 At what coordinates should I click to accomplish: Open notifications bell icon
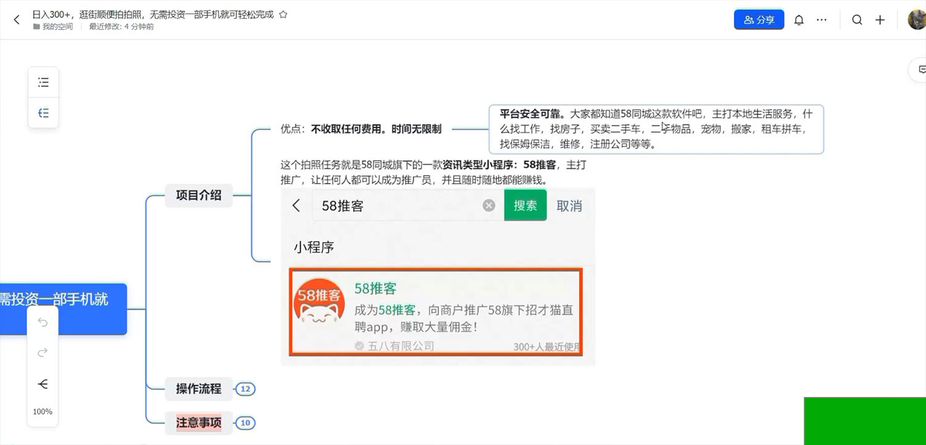799,20
